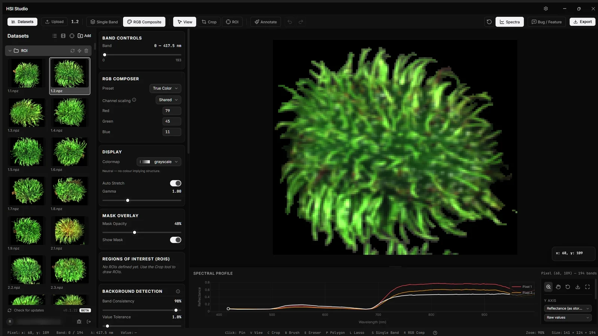Reset the spectral chart zoom
The image size is (598, 336).
(568, 287)
